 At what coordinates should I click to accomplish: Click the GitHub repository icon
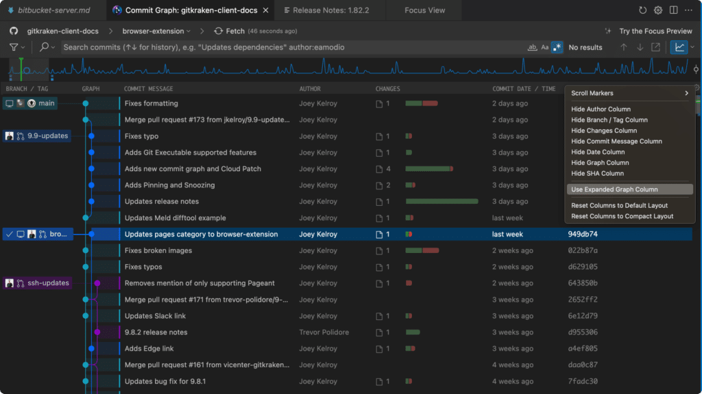click(x=14, y=31)
